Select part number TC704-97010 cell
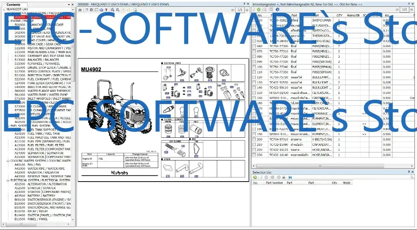Viewport: 417px width, 230px height. pos(279,139)
